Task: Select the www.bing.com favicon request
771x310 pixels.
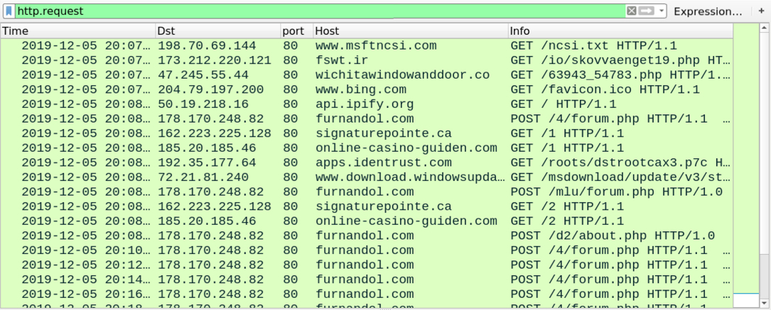Action: [x=367, y=90]
